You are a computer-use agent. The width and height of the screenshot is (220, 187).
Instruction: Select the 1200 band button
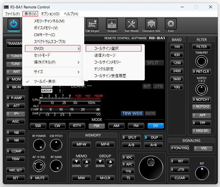pos(177,63)
